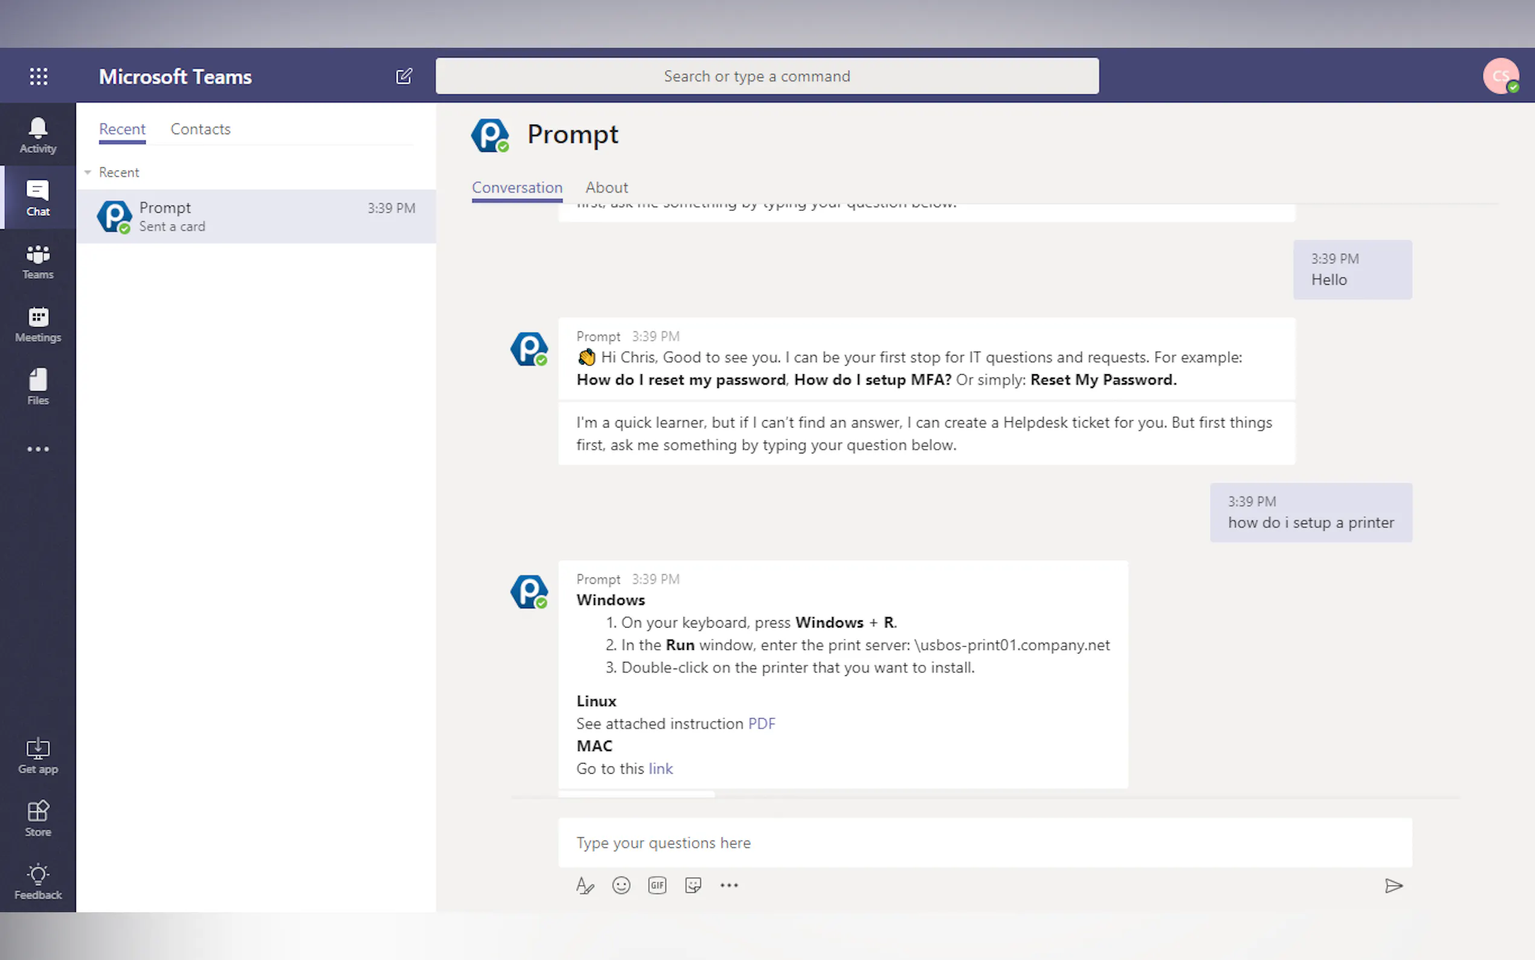Viewport: 1535px width, 960px height.
Task: Open the Activity bell in sidebar
Action: [37, 135]
